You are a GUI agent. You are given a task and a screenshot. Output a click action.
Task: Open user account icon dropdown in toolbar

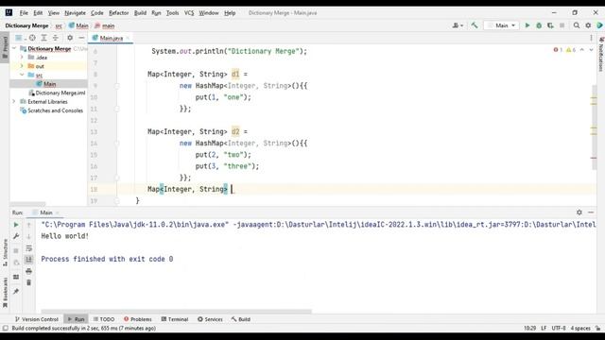click(x=458, y=25)
